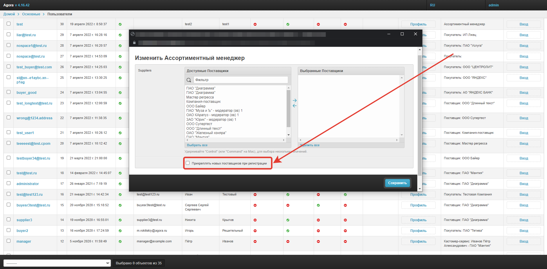
Task: Go to Домой in the breadcrumb
Action: 9,14
